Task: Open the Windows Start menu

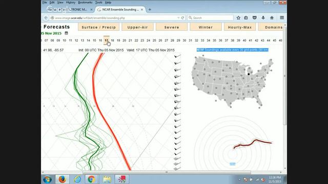Action: click(47, 179)
